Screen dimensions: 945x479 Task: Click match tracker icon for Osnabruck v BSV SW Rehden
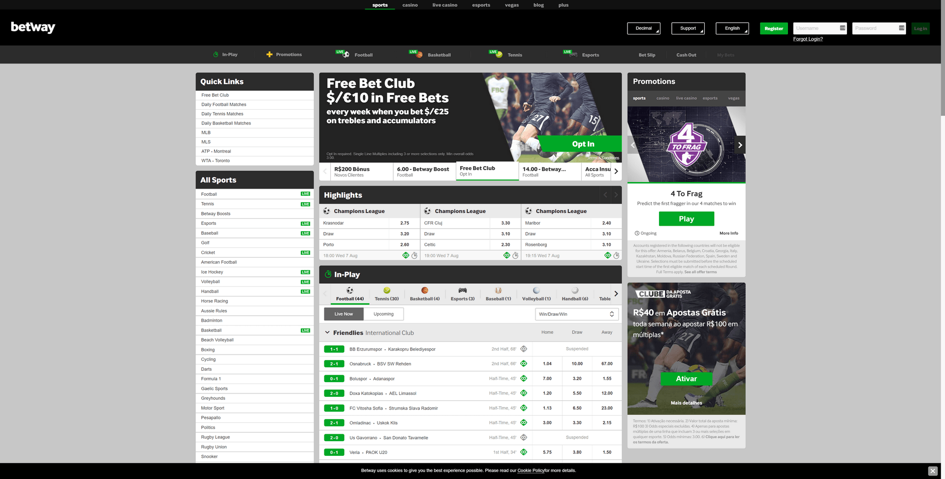click(x=524, y=364)
